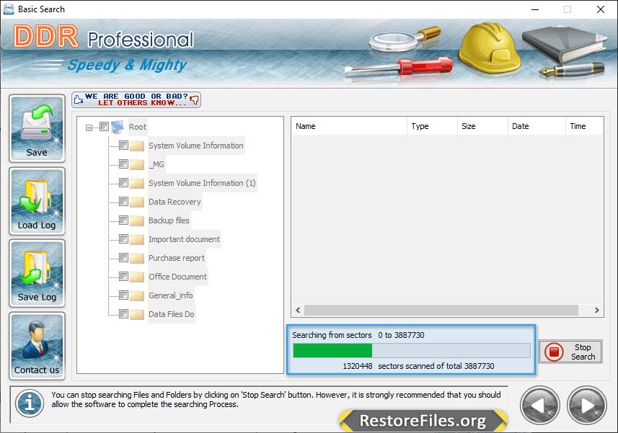Image resolution: width=618 pixels, height=433 pixels.
Task: Check the Important document checkbox
Action: tap(123, 239)
